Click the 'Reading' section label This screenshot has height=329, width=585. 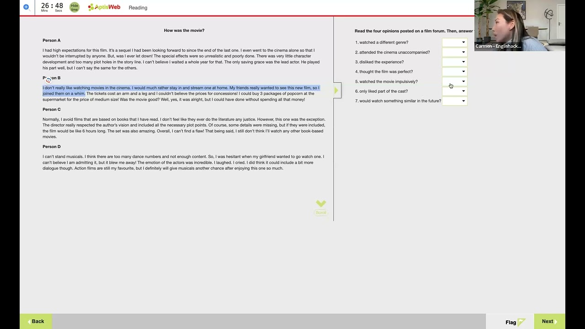[138, 8]
